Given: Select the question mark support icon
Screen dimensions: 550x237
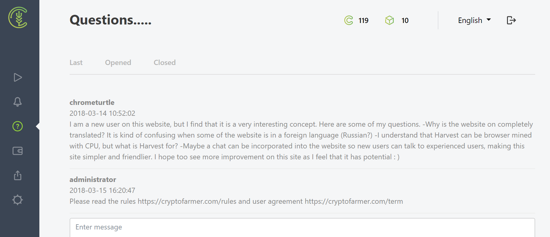Looking at the screenshot, I should coord(17,126).
